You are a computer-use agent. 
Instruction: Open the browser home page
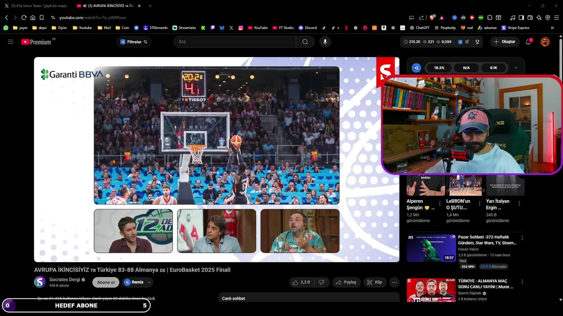coord(33,18)
